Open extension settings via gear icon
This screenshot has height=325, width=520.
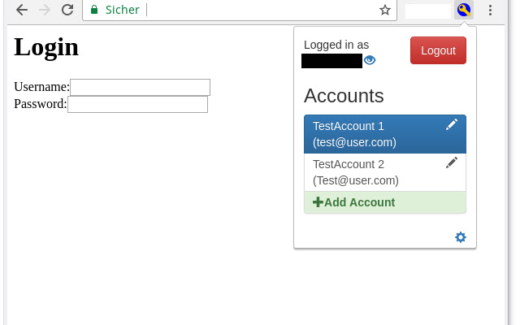coord(461,237)
